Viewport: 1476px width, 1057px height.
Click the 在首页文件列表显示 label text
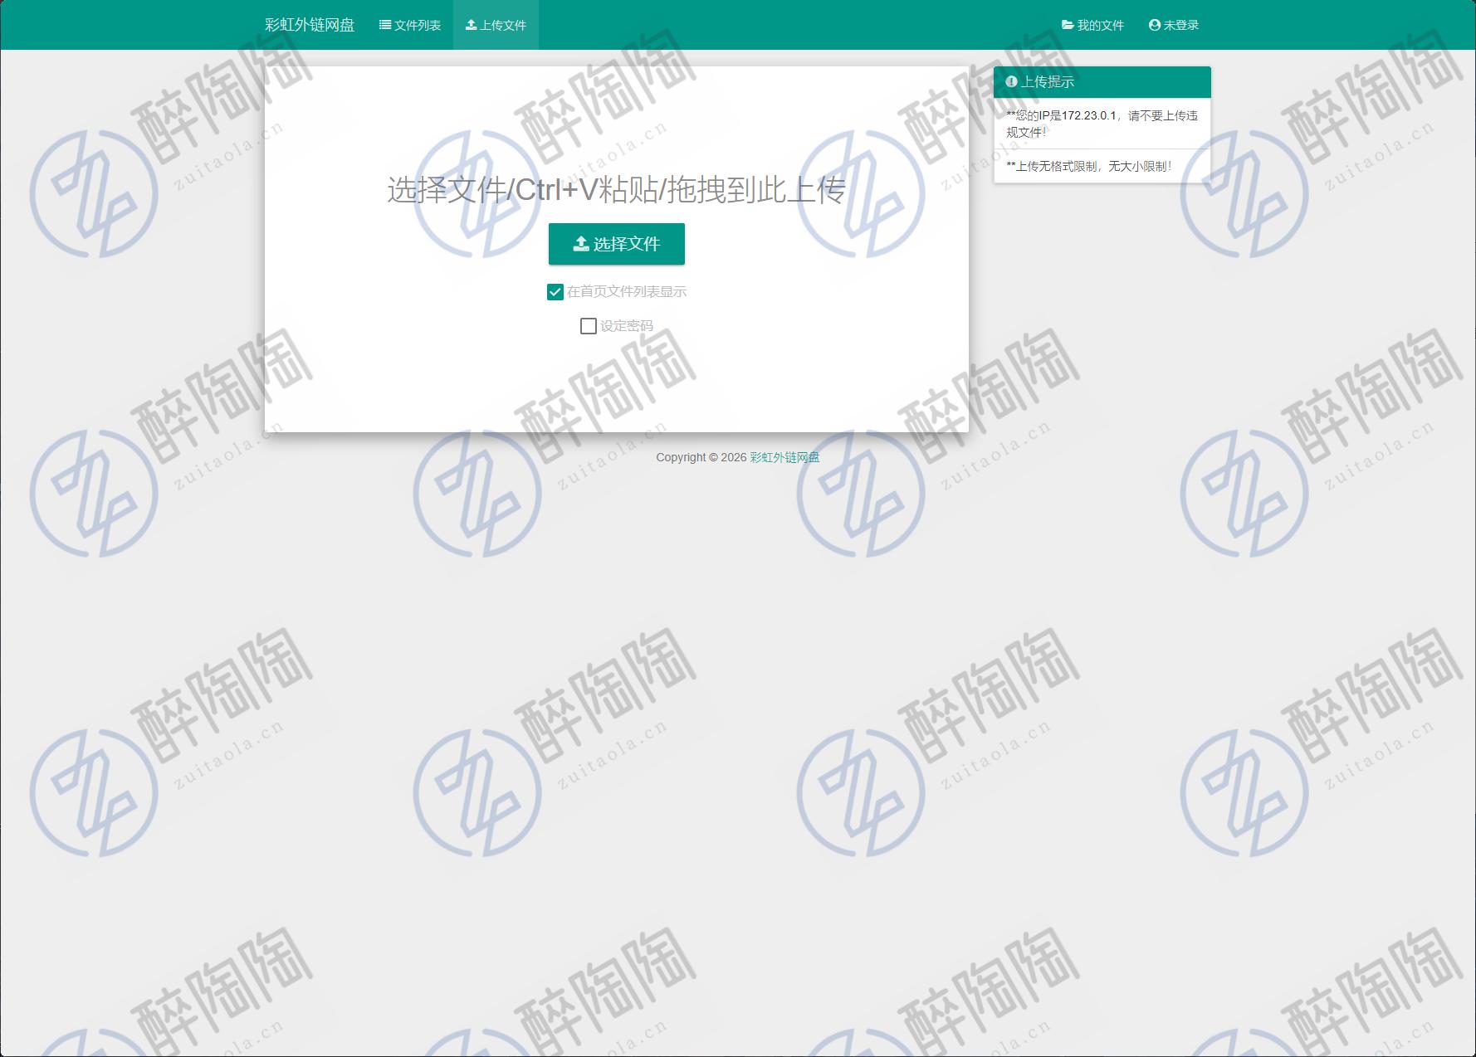(627, 292)
